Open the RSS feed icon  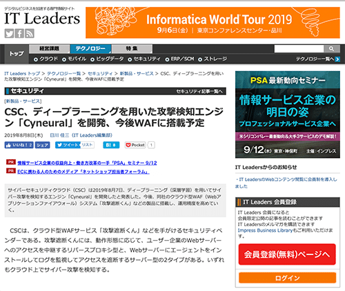coord(30,34)
